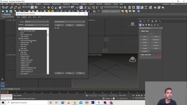187x105 pixels.
Task: Click the Mirror tool icon
Action: tap(121, 8)
